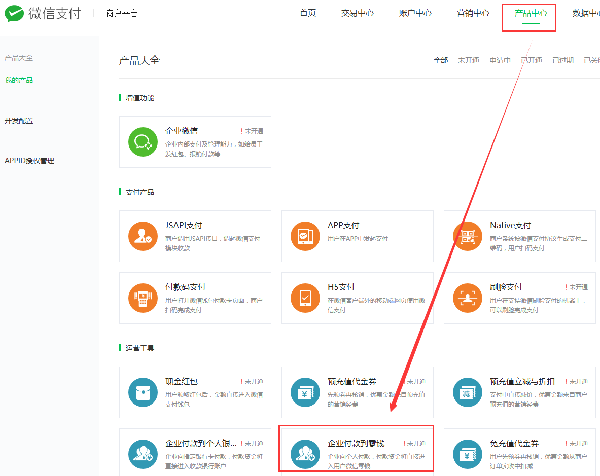Click the H5支付 description text
Viewport: 600px width, 476px height.
(x=376, y=305)
